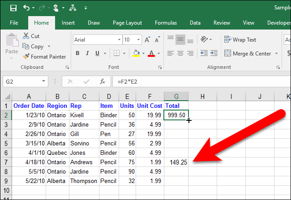Select cell G7 containing 149.25

click(x=176, y=162)
